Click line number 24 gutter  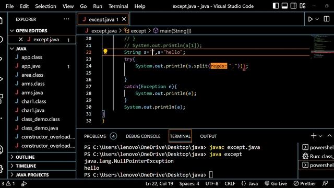89,66
